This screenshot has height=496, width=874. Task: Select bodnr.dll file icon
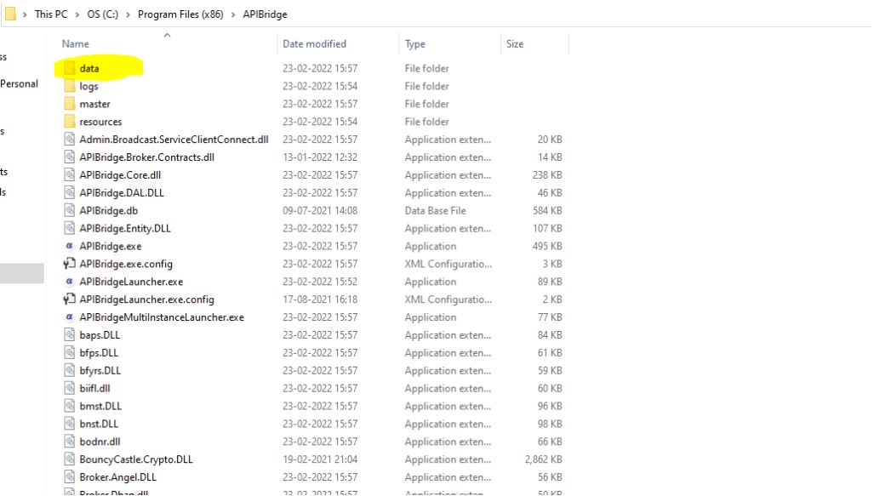coord(69,442)
